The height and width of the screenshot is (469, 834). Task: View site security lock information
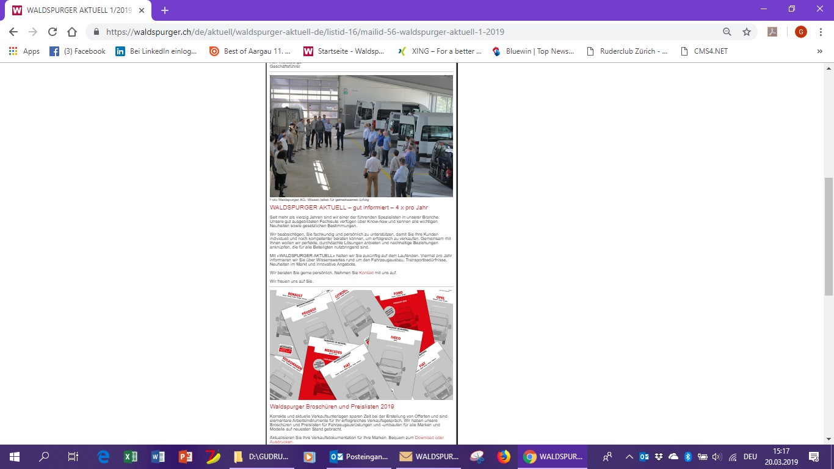(x=96, y=32)
